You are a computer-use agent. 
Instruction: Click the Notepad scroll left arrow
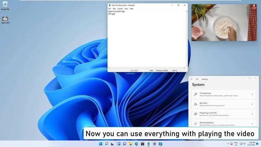pyautogui.click(x=109, y=68)
